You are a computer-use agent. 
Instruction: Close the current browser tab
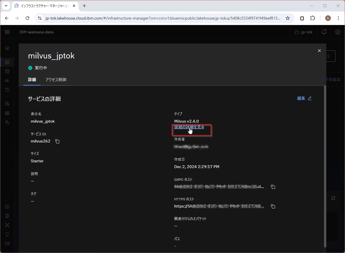point(74,6)
